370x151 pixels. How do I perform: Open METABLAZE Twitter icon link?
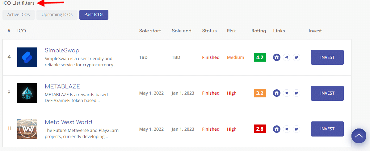point(296,93)
